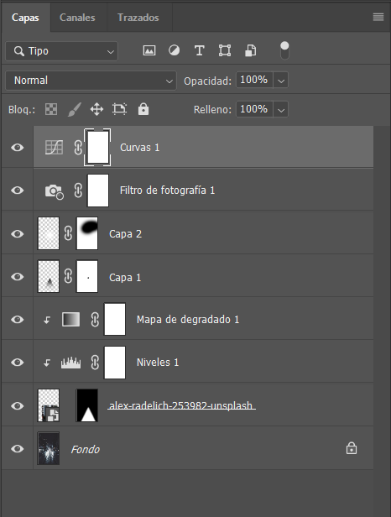The height and width of the screenshot is (517, 391).
Task: Switch to the Canales tab
Action: coord(77,18)
